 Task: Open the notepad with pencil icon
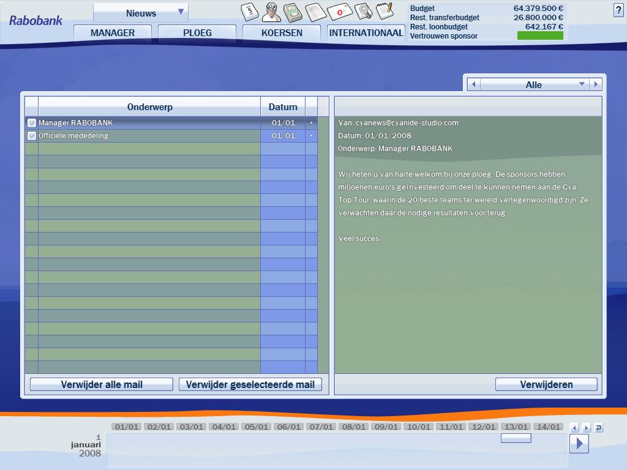(385, 11)
